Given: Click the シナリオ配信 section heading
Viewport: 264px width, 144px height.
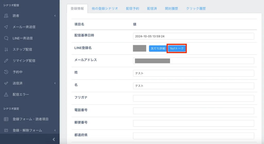Looking at the screenshot, I should 11,5.
